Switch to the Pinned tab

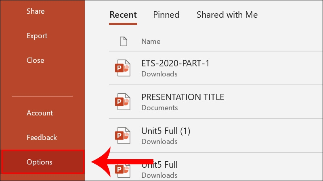[x=166, y=15]
